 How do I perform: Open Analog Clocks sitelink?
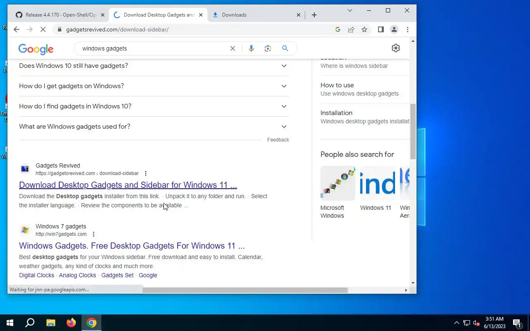click(x=77, y=275)
